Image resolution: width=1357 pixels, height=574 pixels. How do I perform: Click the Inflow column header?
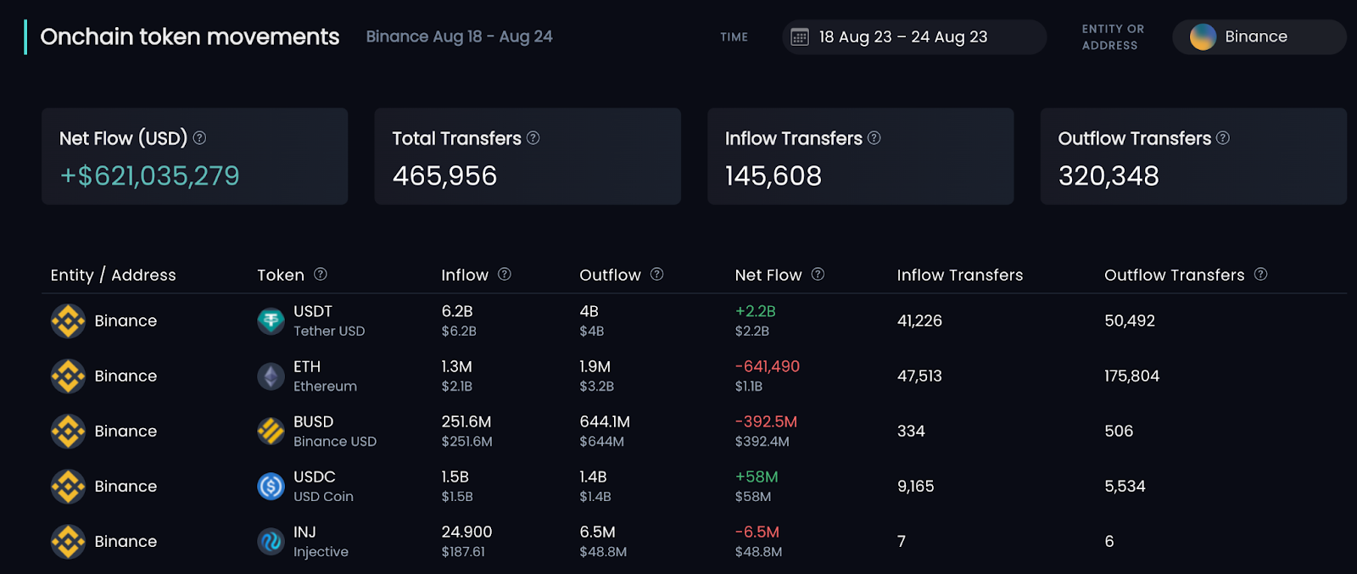coord(465,275)
